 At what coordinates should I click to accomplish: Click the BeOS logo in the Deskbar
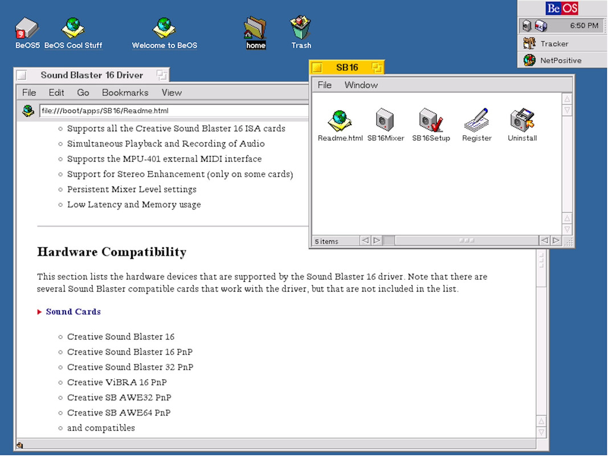tap(562, 8)
